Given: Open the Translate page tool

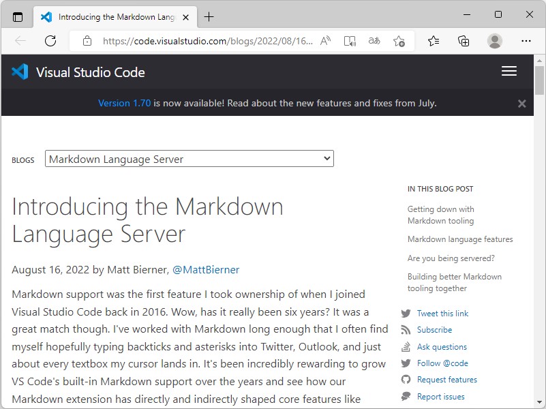Looking at the screenshot, I should tap(374, 41).
